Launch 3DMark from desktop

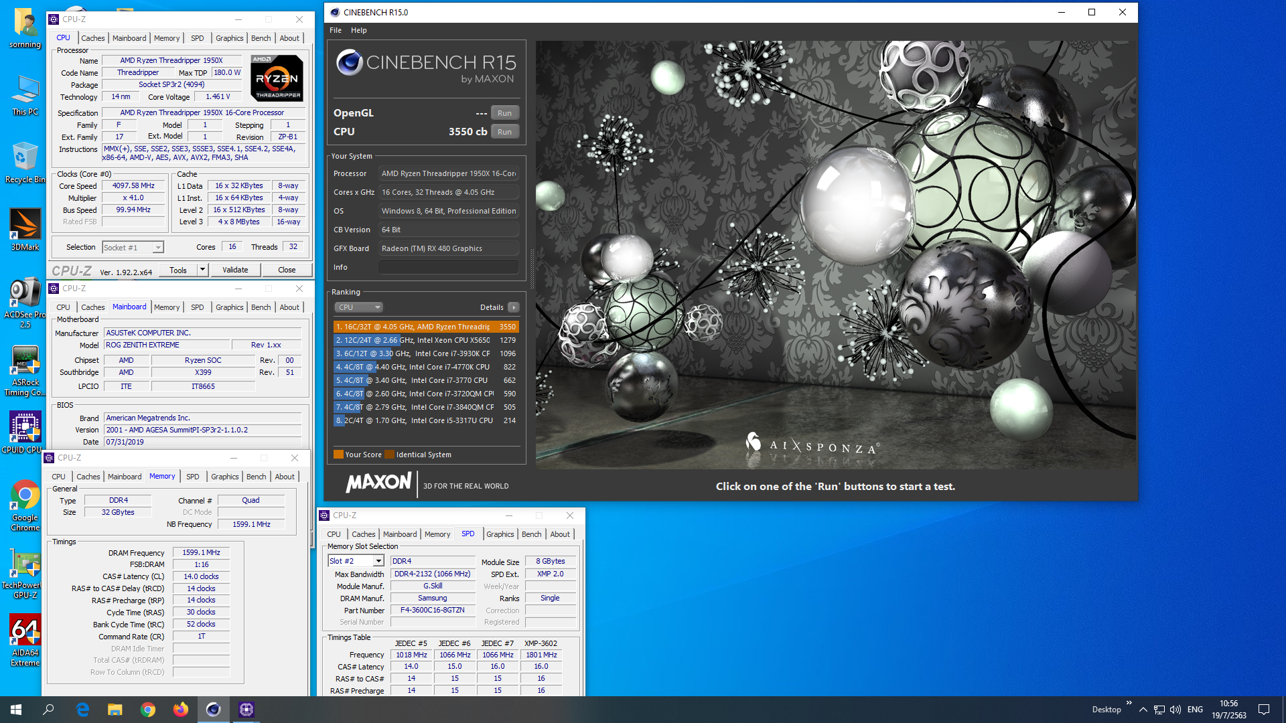25,230
